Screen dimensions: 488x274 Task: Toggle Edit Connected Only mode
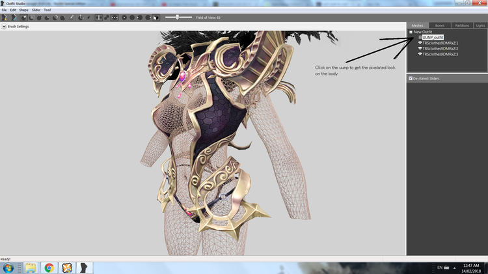point(107,18)
